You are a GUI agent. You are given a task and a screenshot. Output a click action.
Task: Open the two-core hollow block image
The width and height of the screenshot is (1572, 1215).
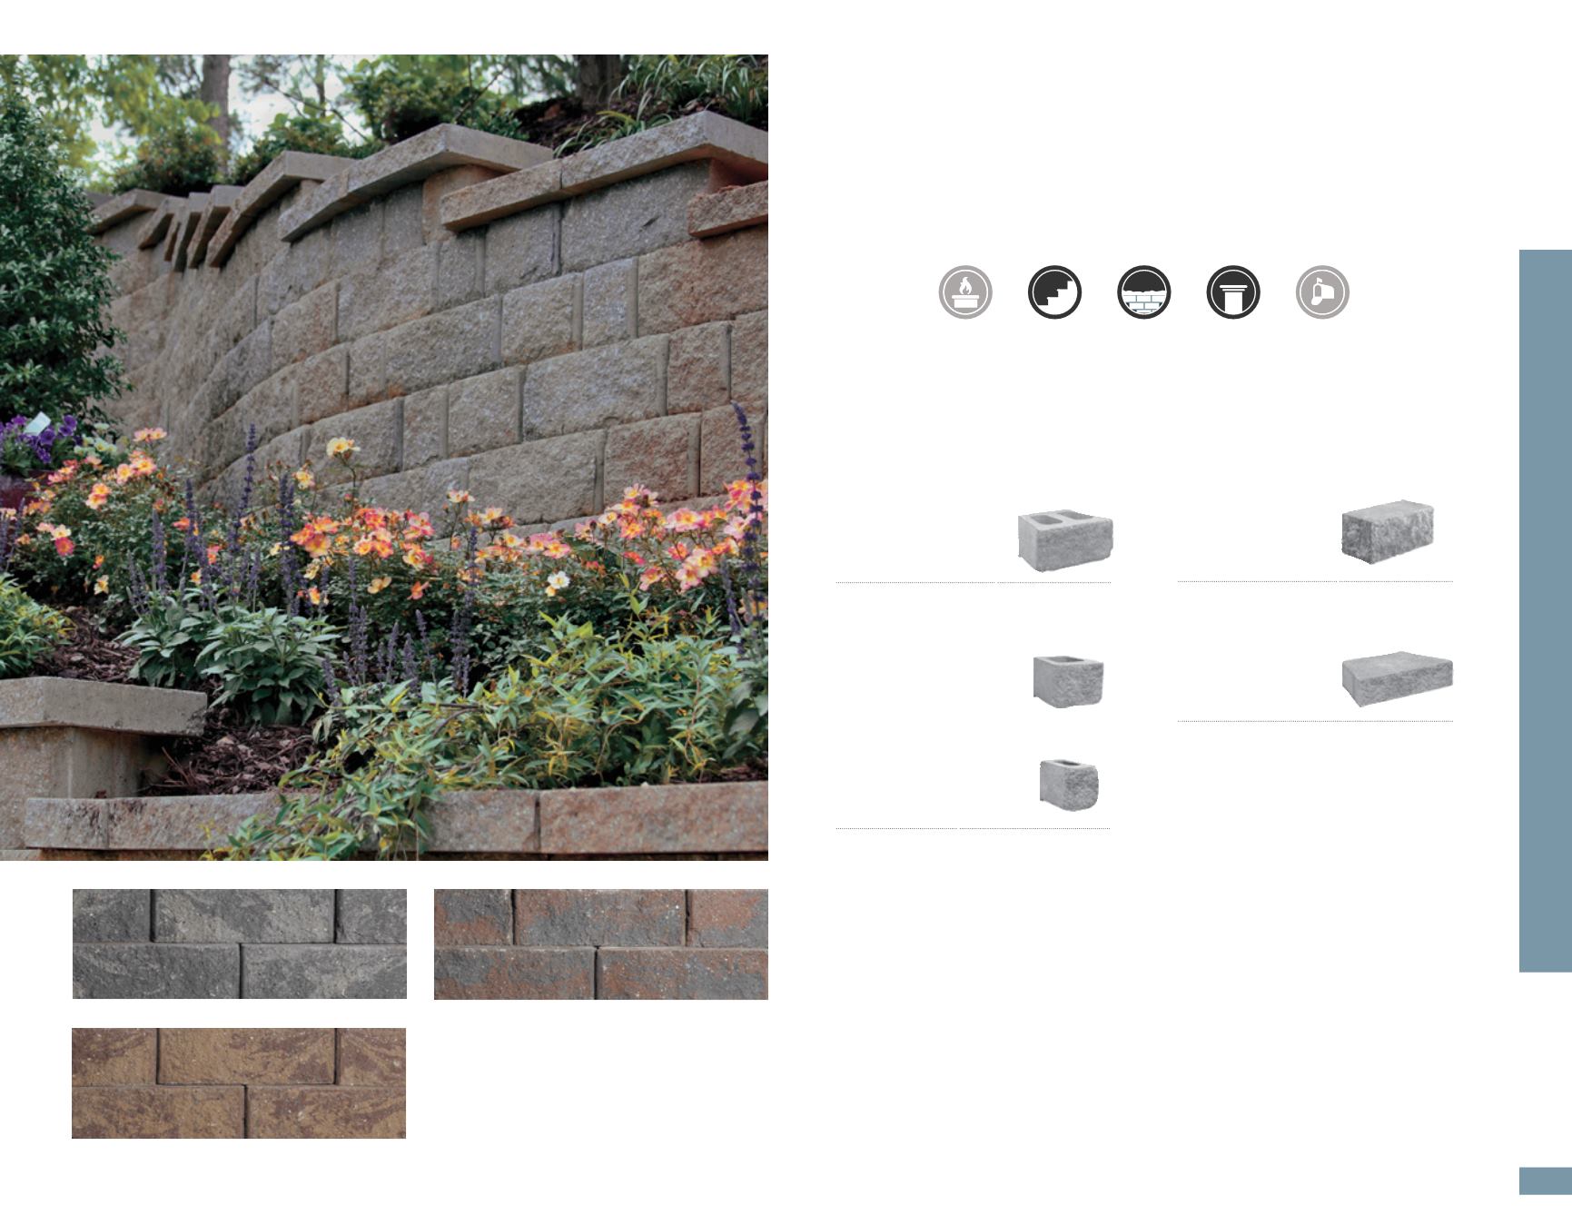point(1064,540)
